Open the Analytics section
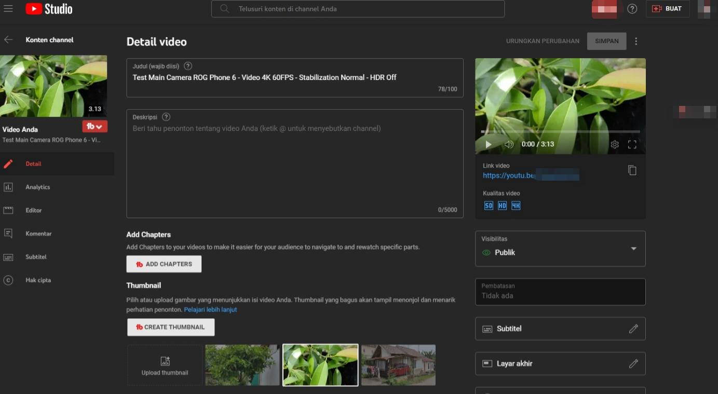Viewport: 718px width, 394px height. pos(57,187)
